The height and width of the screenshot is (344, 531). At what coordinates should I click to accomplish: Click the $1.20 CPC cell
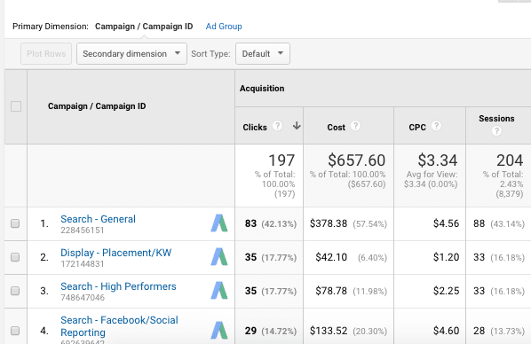click(446, 257)
